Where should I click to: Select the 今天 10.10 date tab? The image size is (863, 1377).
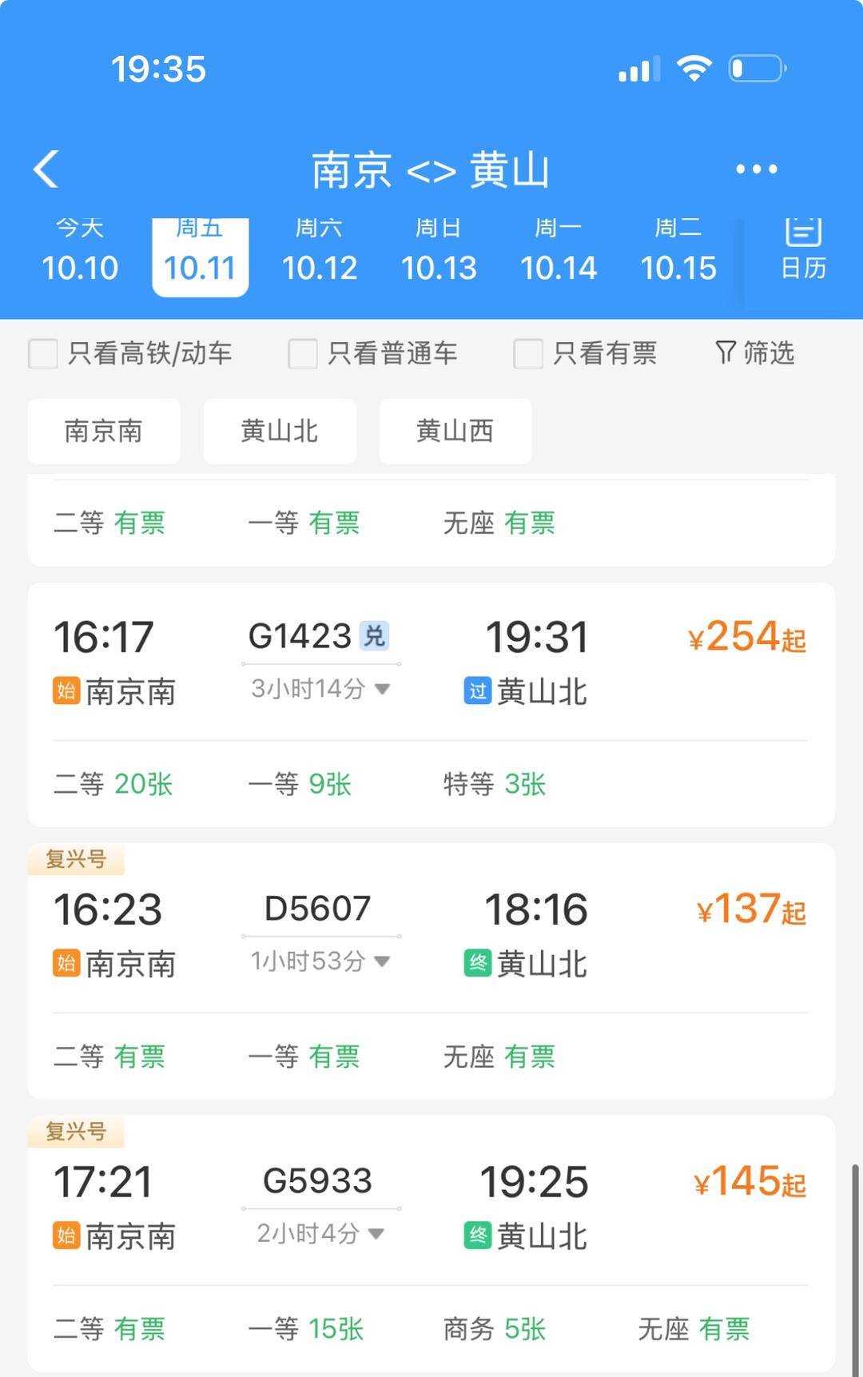click(x=80, y=254)
